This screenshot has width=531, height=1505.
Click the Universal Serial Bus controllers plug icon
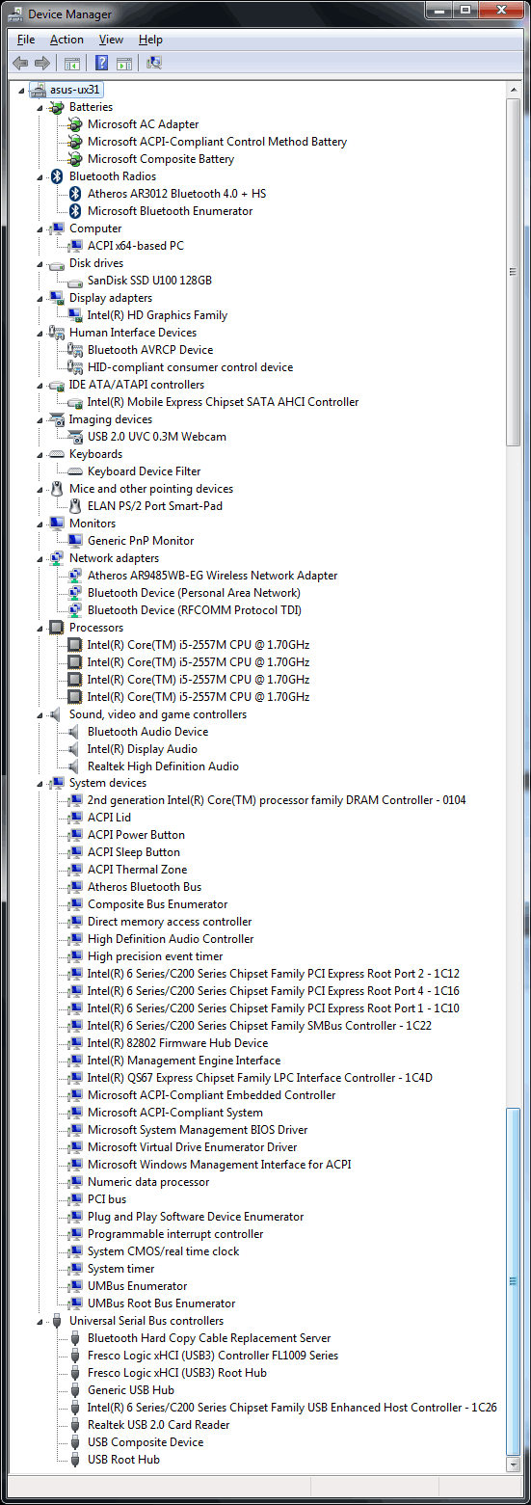57,1321
